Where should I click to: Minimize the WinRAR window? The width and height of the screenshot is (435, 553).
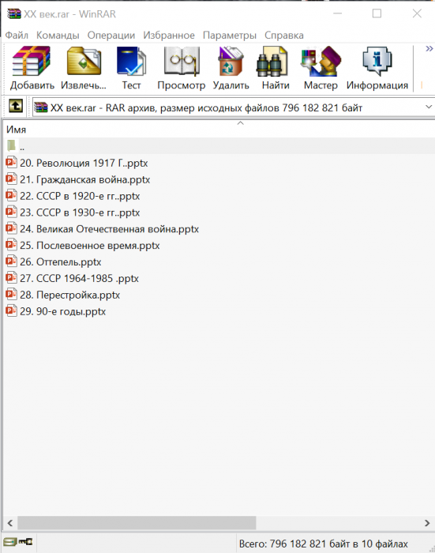pos(337,13)
